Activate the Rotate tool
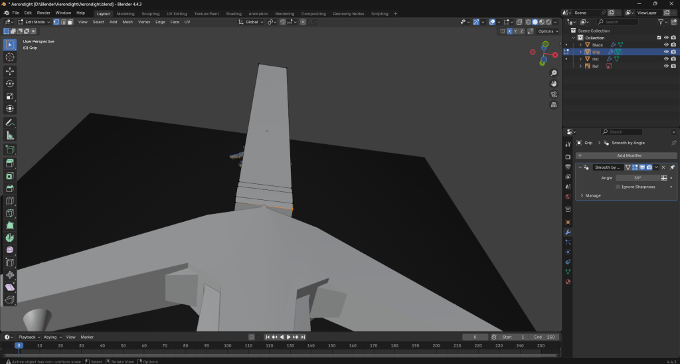This screenshot has height=364, width=680. 10,84
